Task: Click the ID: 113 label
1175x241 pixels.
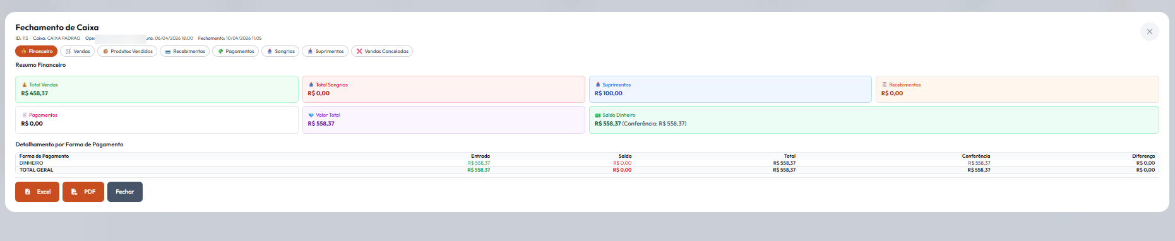Action: 21,38
